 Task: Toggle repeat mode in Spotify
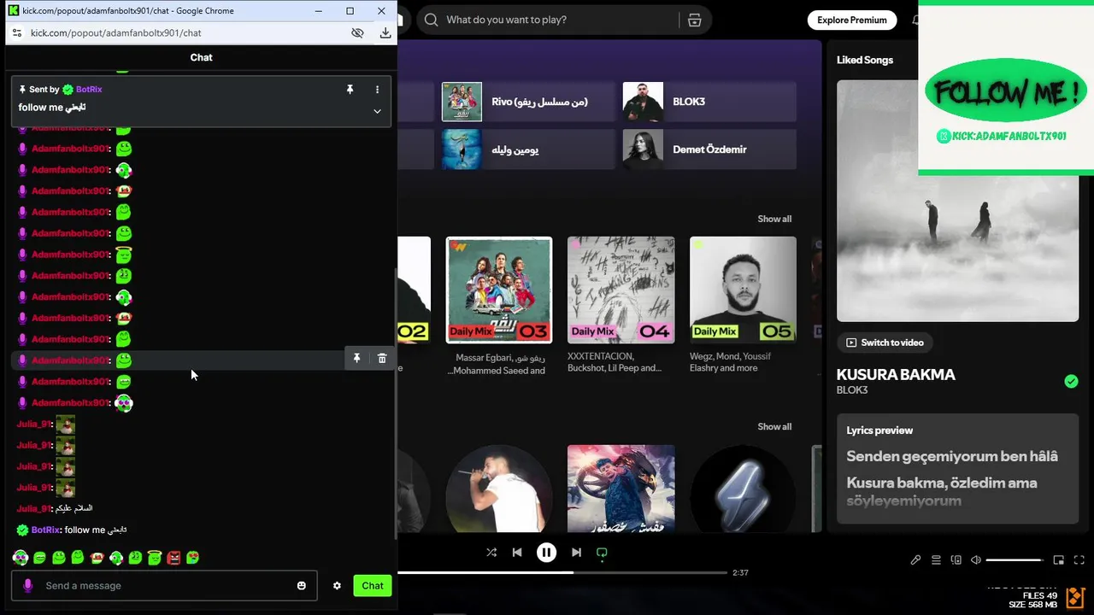[602, 553]
